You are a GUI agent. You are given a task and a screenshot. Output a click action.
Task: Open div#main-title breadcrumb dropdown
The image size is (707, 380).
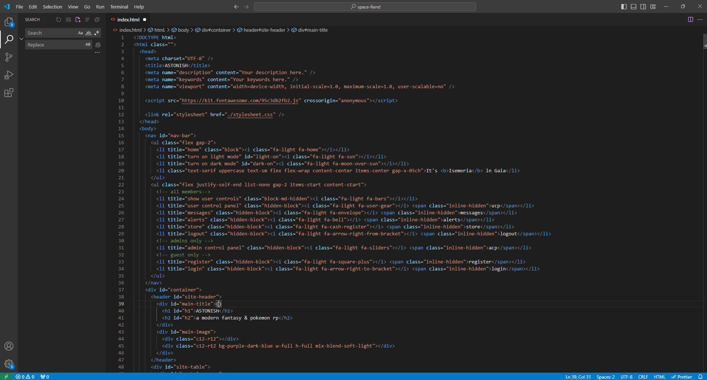pos(309,30)
